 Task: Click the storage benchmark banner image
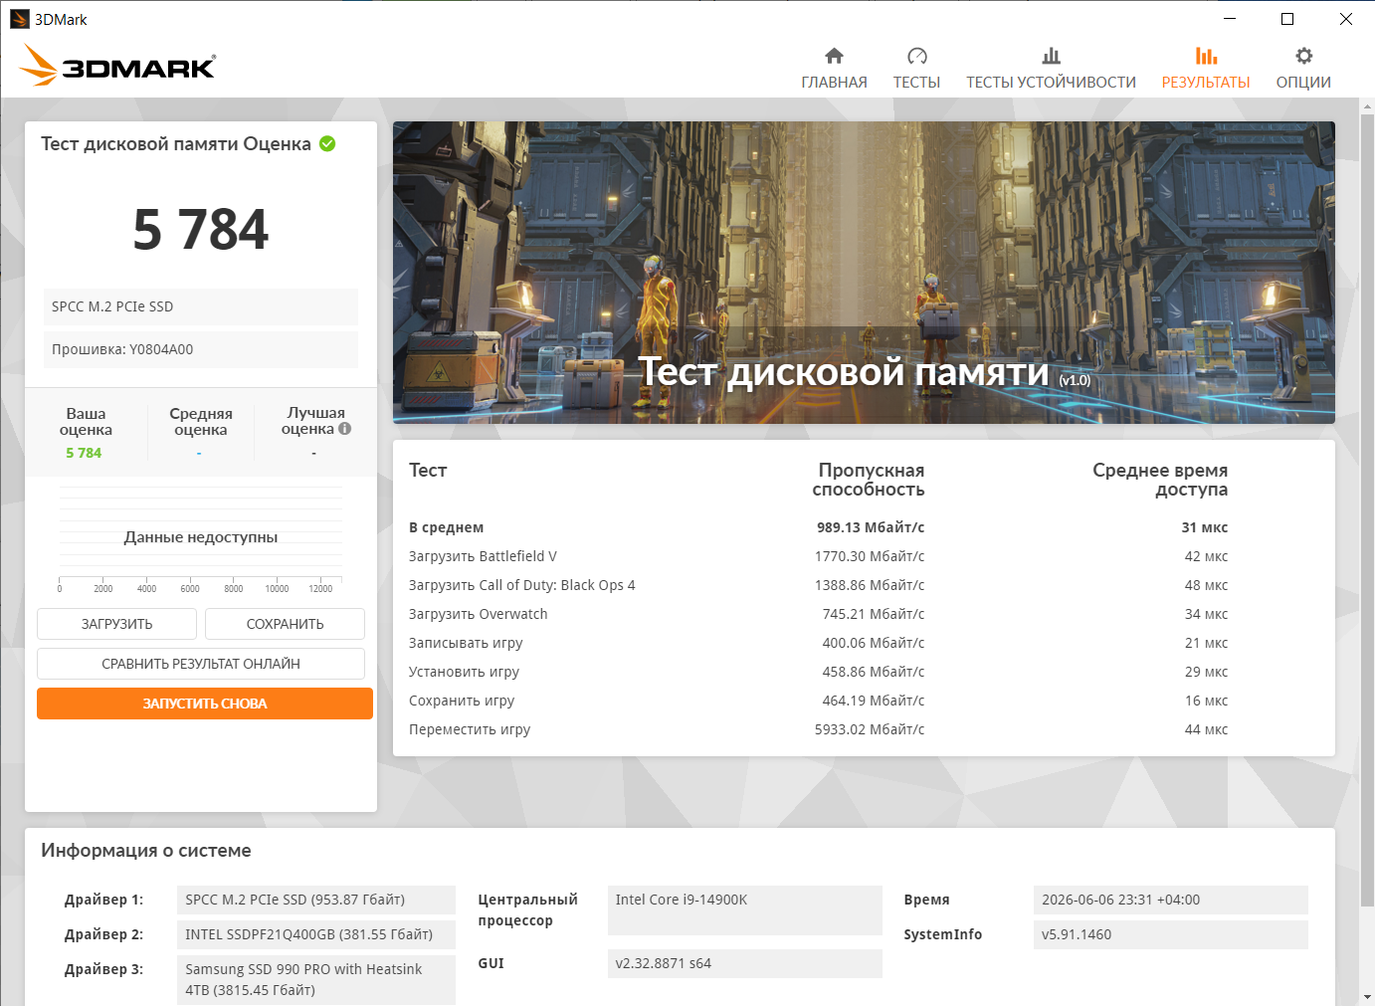coord(864,273)
